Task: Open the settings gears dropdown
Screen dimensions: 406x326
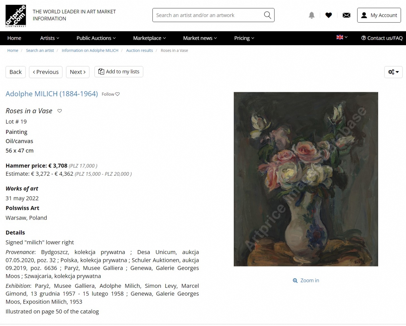Action: point(393,72)
